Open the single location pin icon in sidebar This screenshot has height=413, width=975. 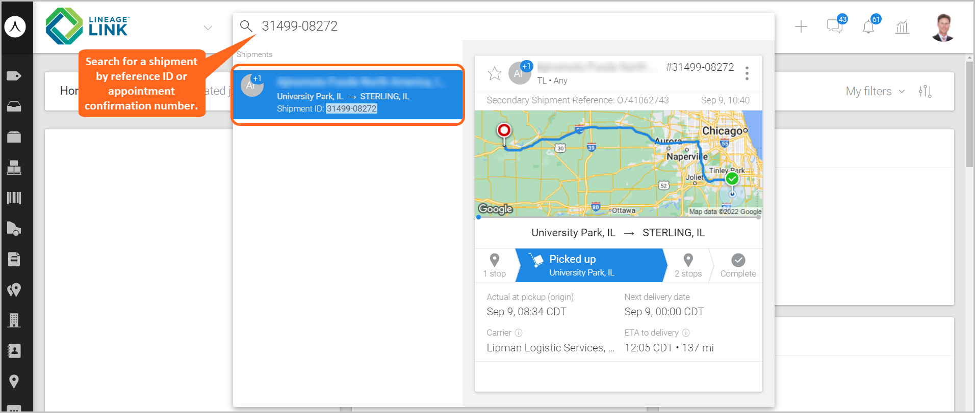pyautogui.click(x=14, y=381)
